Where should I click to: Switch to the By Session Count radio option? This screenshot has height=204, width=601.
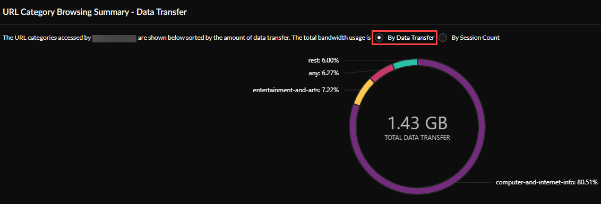443,38
